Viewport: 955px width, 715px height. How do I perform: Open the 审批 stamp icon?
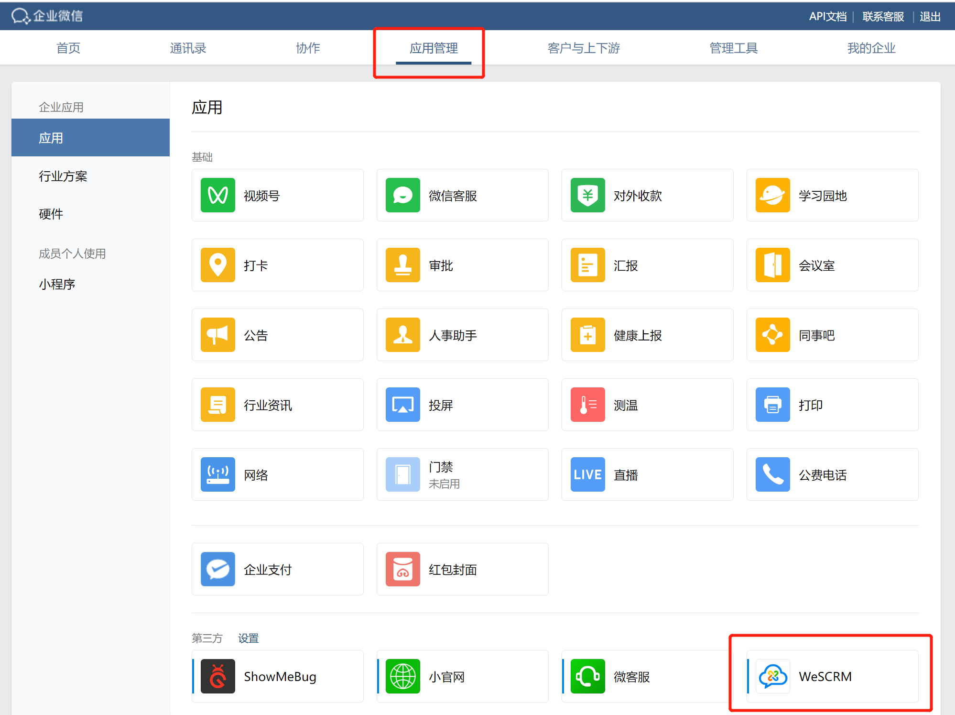tap(403, 265)
